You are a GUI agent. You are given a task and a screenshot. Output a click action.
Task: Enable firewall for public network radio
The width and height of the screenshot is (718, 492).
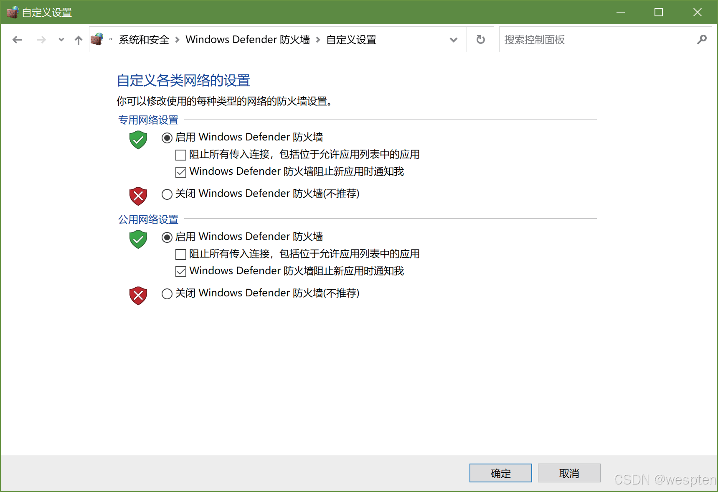tap(167, 237)
